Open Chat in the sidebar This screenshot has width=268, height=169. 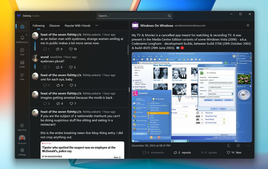[x=22, y=52]
